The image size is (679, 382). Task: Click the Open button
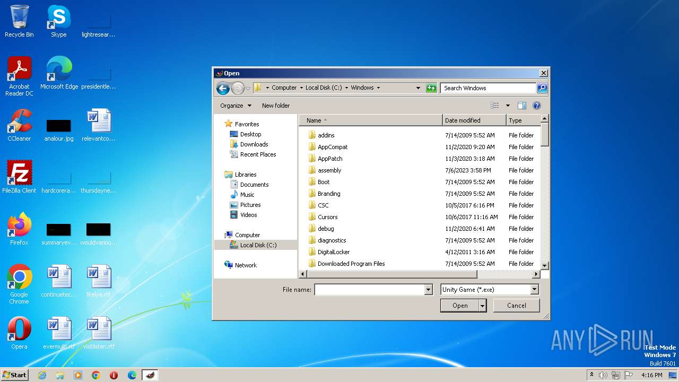tap(460, 306)
